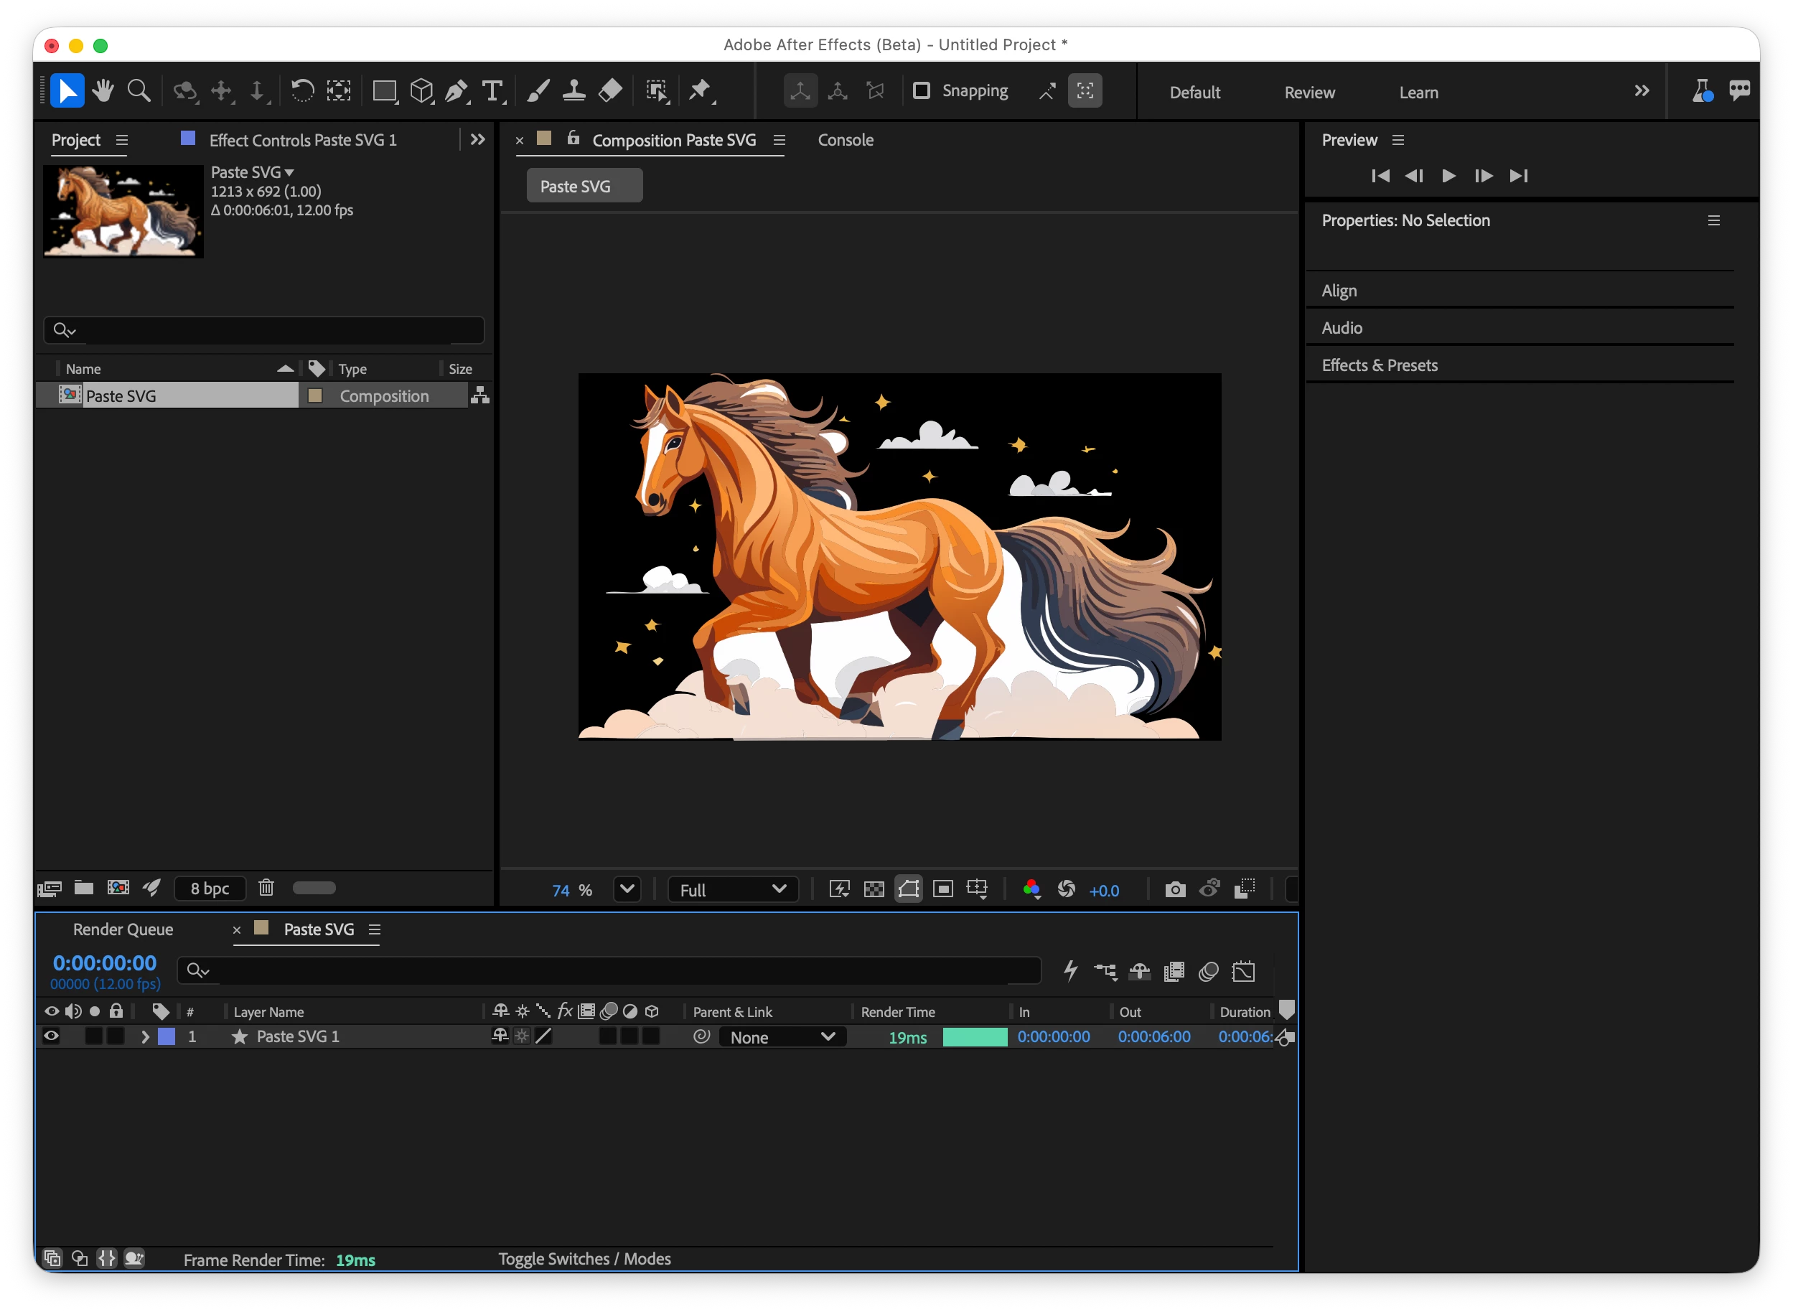
Task: Take a snapshot with camera icon
Action: (1175, 889)
